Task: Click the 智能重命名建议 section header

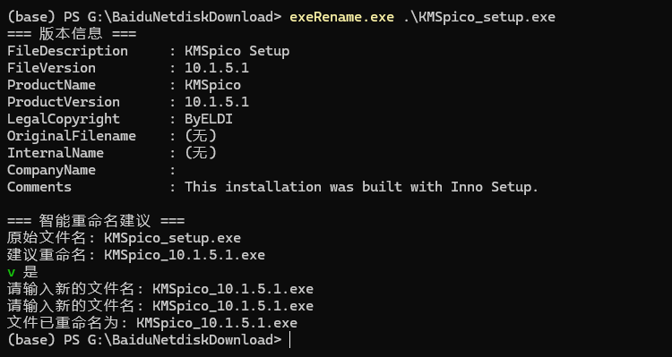Action: pyautogui.click(x=96, y=221)
